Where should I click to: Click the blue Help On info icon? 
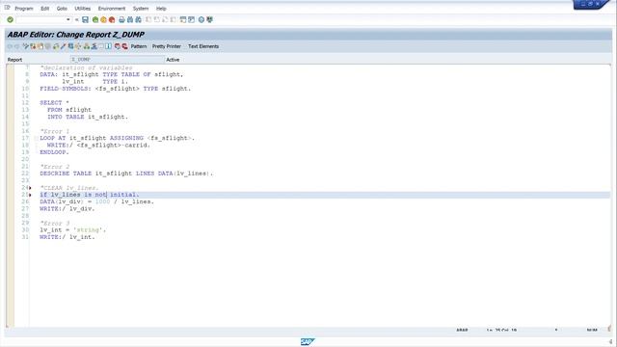tap(109, 46)
